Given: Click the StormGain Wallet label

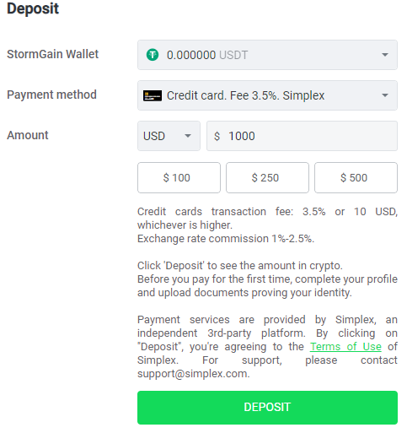Looking at the screenshot, I should (52, 54).
